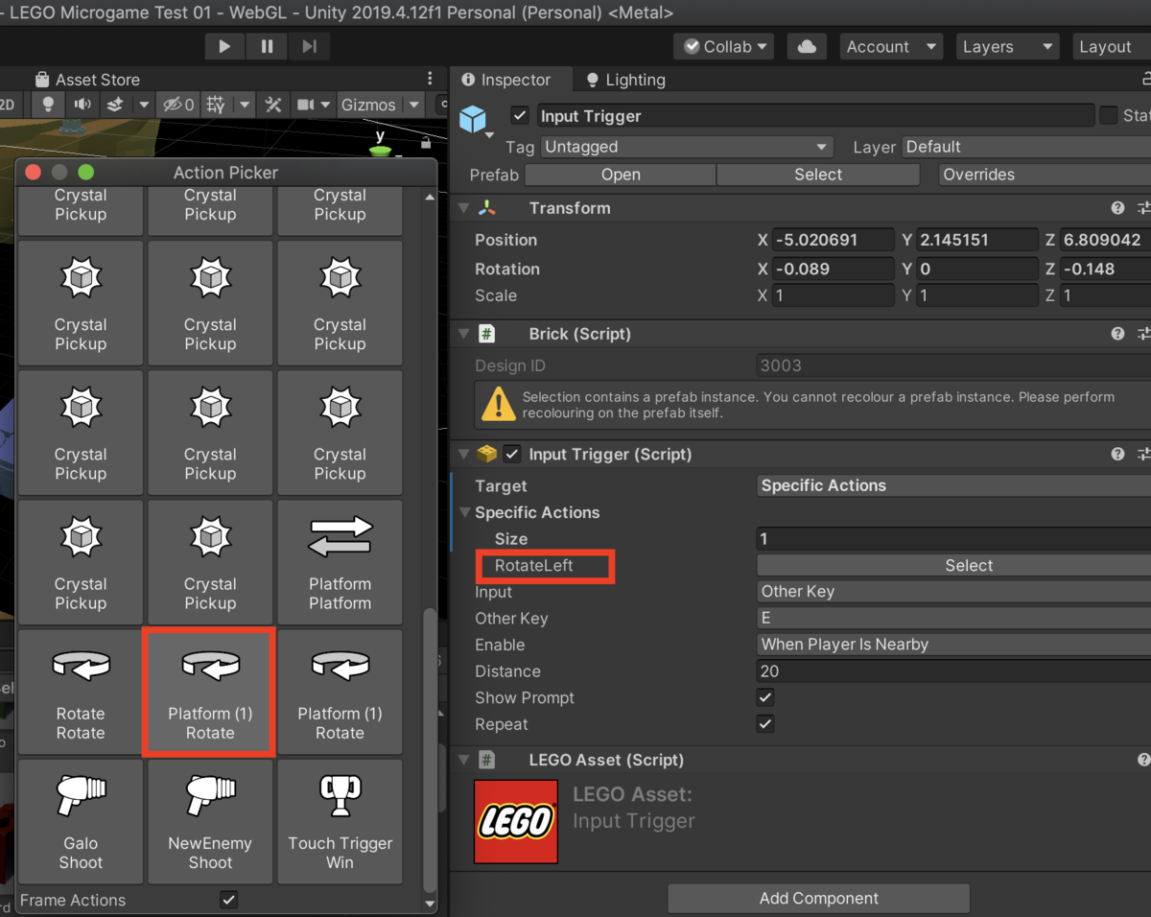Screen dimensions: 1151x917
Task: Click the Rotation Z value field
Action: tap(1106, 269)
